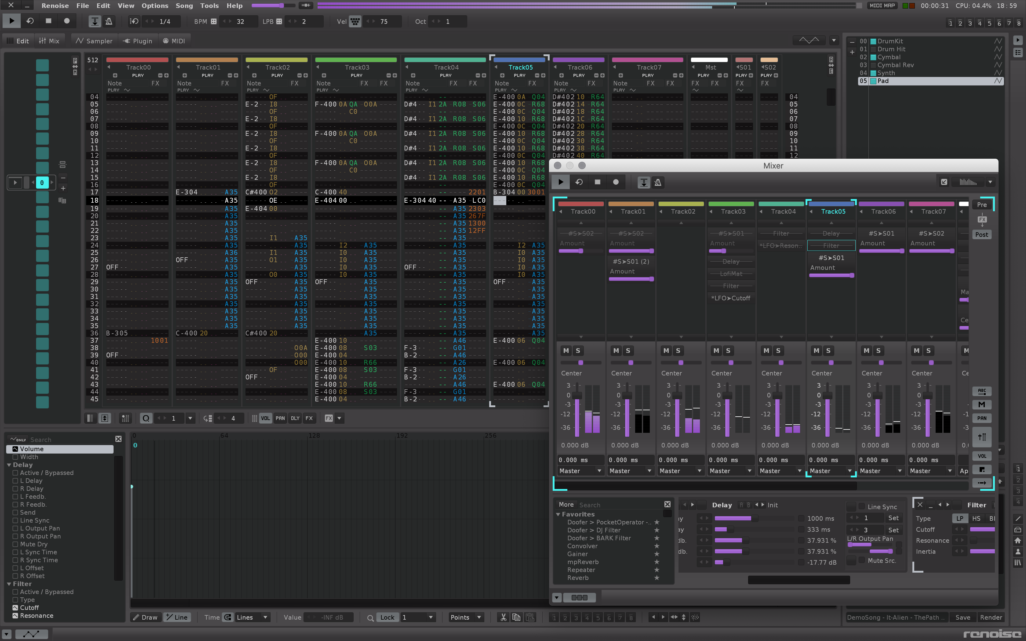This screenshot has width=1026, height=641.
Task: Choose Convolver from Favorites list
Action: click(582, 546)
